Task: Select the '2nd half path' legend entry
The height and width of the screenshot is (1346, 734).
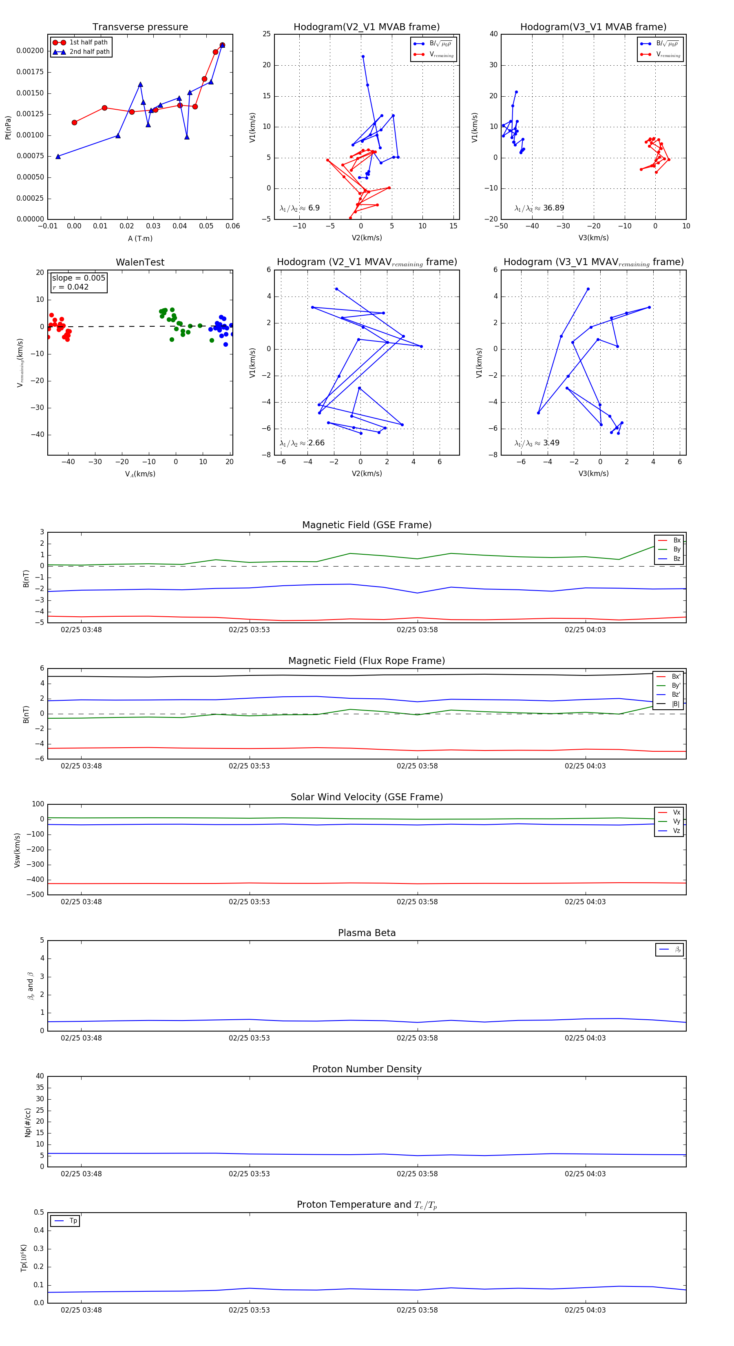Action: (81, 52)
